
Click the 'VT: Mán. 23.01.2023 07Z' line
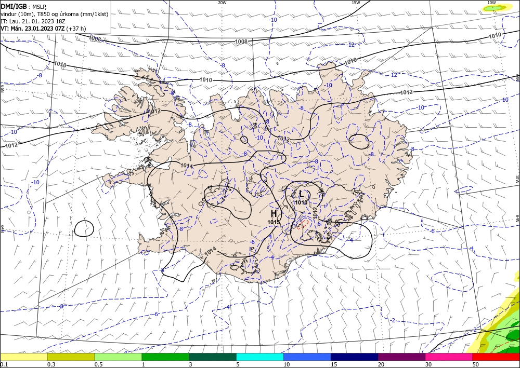click(33, 29)
